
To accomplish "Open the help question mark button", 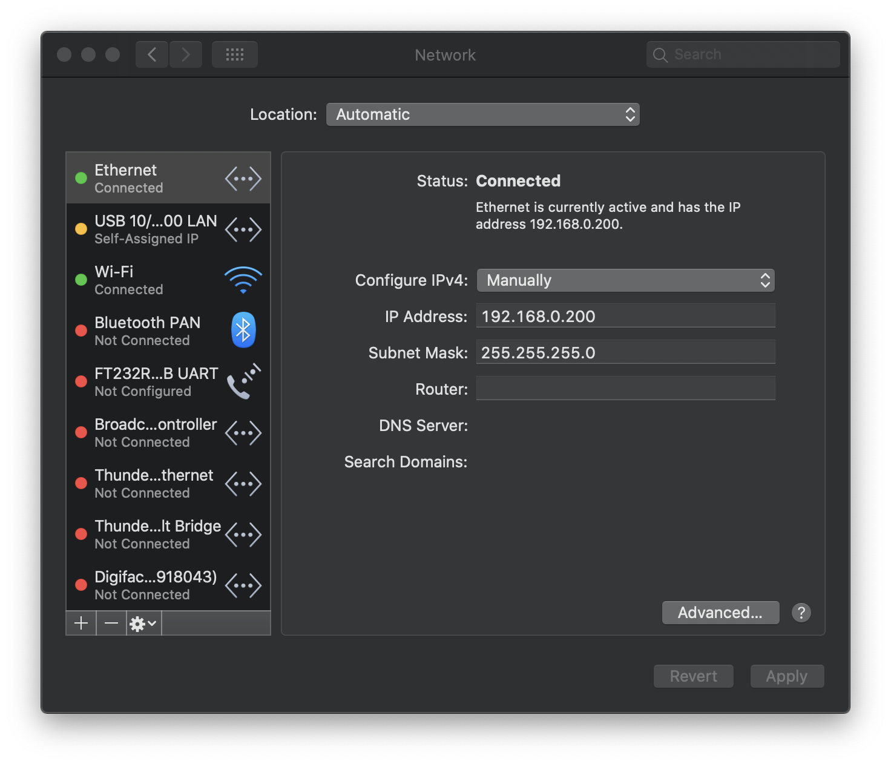I will 801,613.
